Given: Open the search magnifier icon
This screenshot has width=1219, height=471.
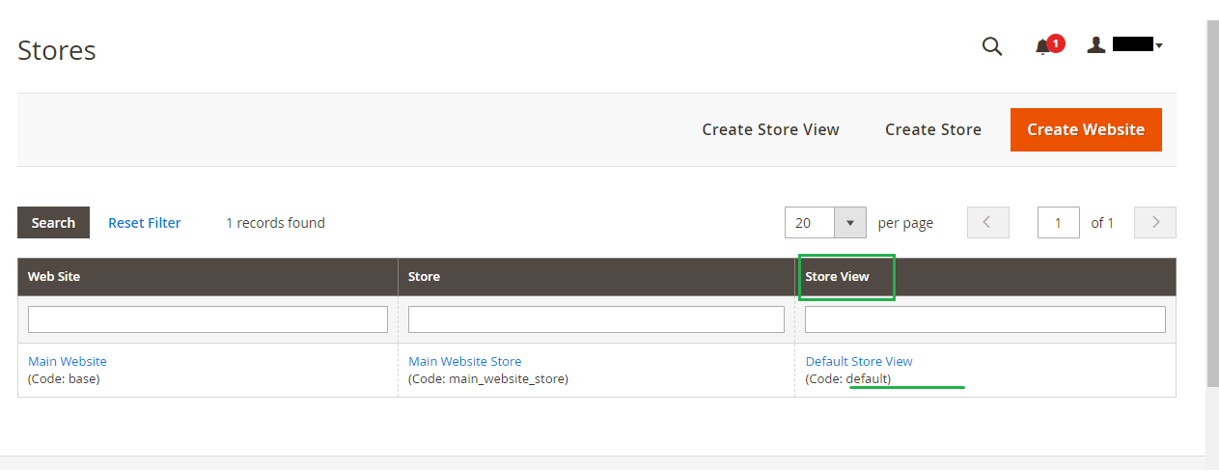Looking at the screenshot, I should click(x=992, y=46).
